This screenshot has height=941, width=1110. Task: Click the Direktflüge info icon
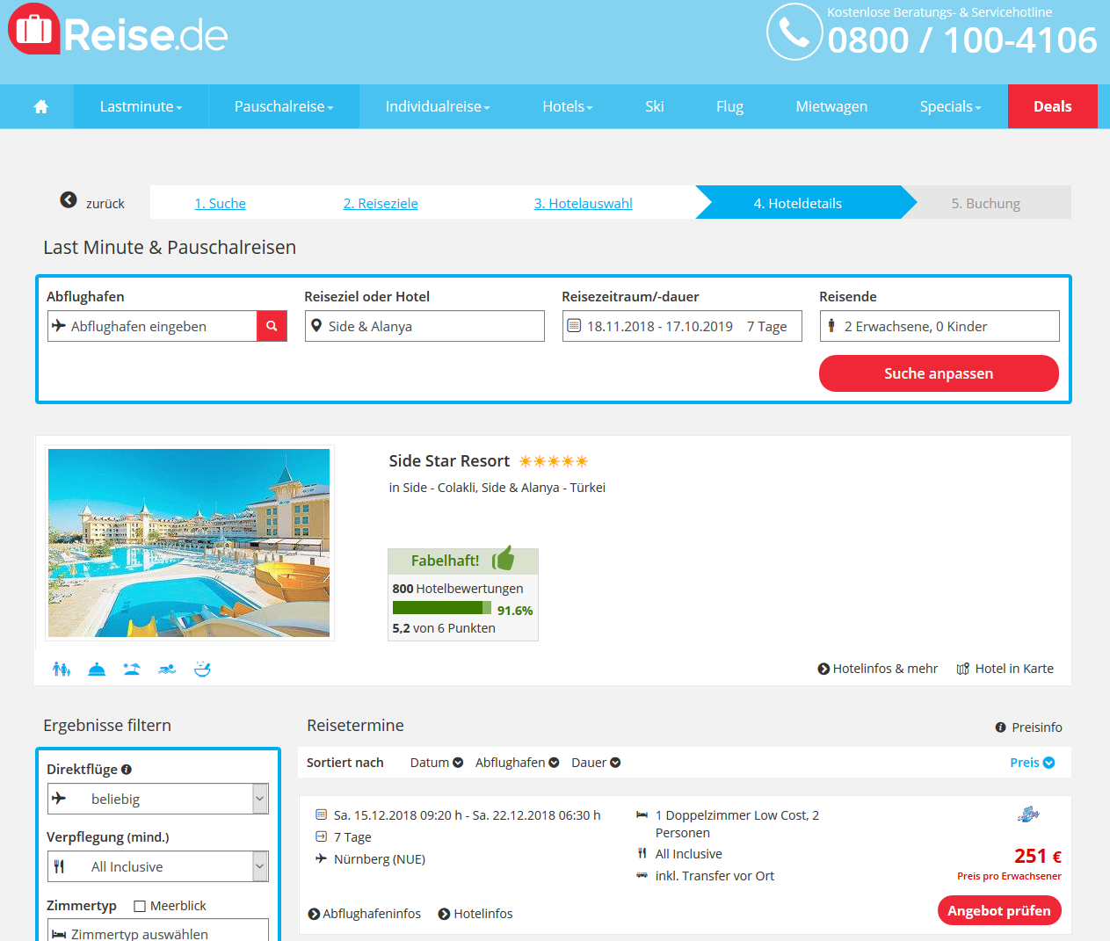tap(127, 769)
